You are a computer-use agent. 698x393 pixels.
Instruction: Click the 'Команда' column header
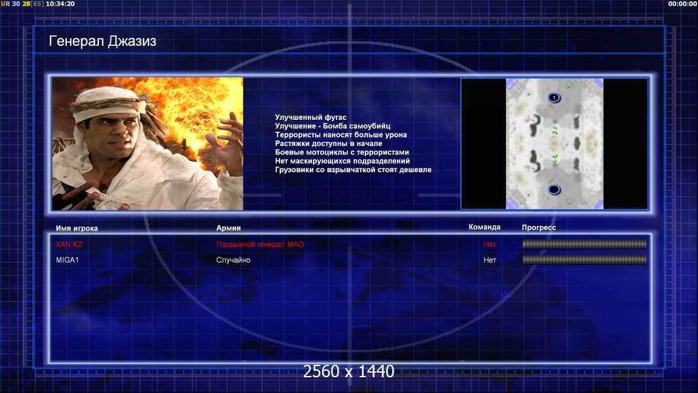coord(485,227)
